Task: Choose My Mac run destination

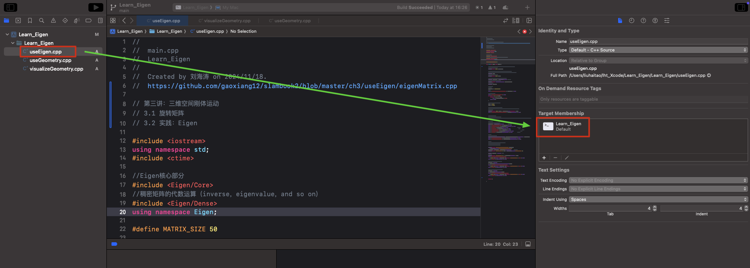Action: 227,7
